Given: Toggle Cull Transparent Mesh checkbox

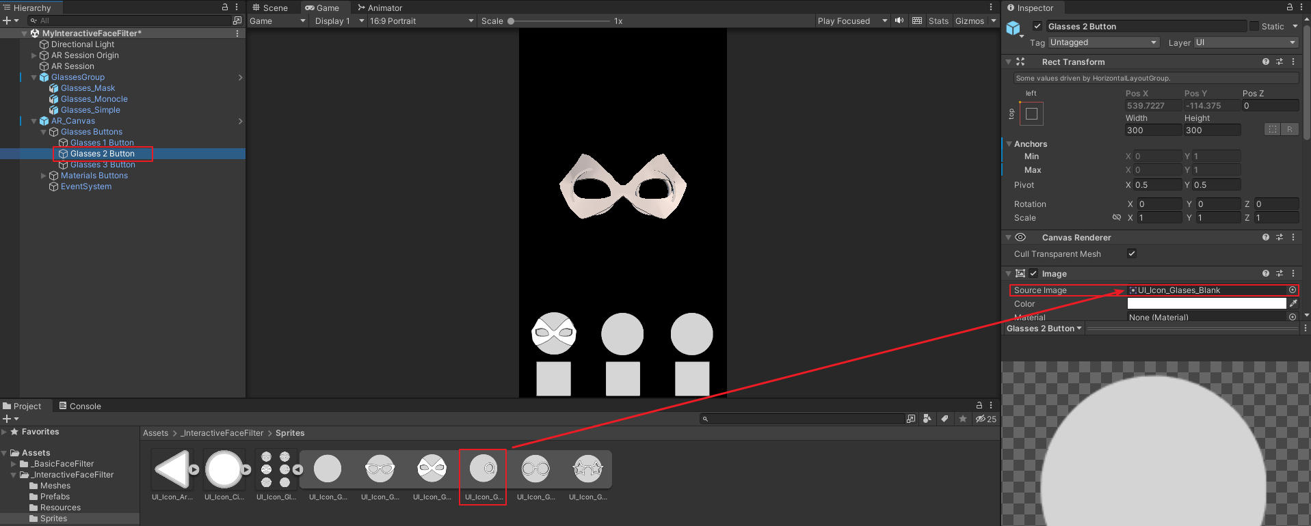Looking at the screenshot, I should [x=1132, y=253].
